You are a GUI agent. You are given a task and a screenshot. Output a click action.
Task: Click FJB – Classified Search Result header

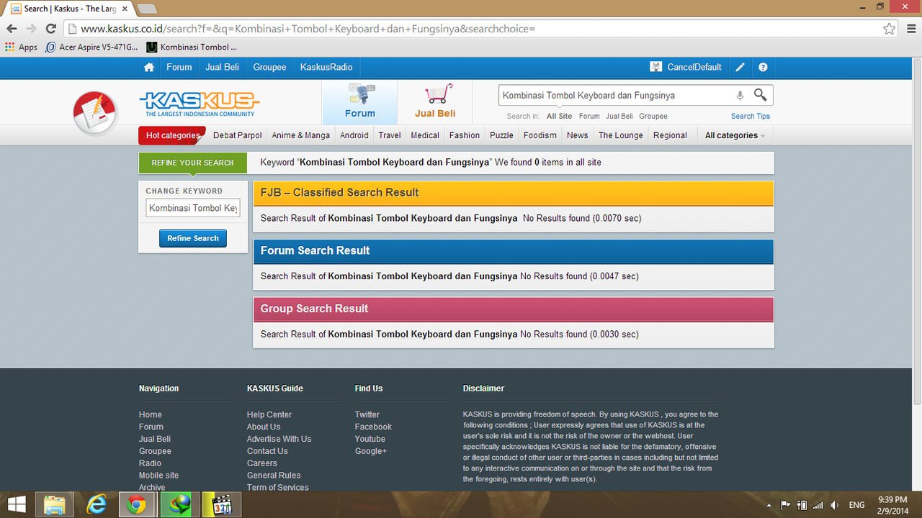513,193
